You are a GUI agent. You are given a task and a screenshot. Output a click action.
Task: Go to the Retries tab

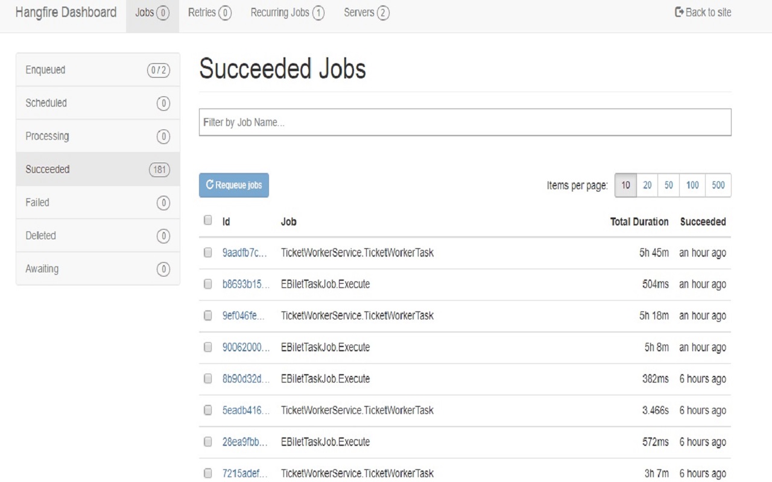click(x=209, y=13)
